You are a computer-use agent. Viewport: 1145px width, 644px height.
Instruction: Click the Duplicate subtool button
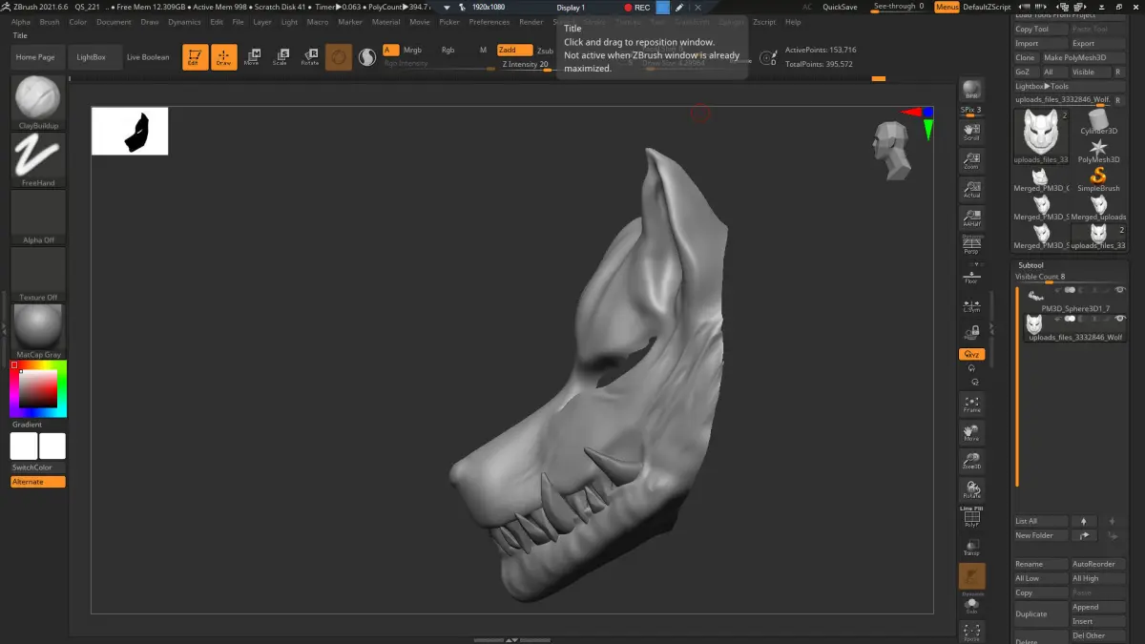tap(1030, 613)
